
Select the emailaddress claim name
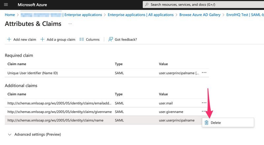tap(59, 103)
